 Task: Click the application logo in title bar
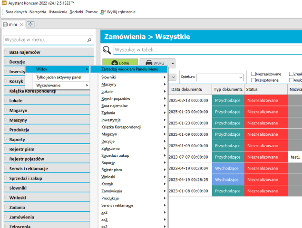tap(4, 3)
